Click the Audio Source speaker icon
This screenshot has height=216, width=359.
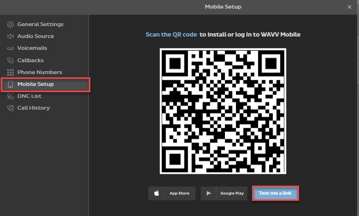tap(10, 36)
